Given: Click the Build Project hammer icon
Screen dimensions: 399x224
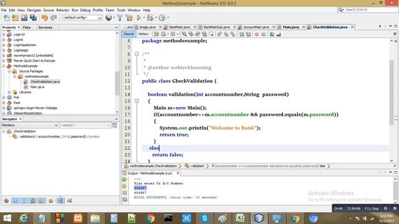Looking at the screenshot, I should point(120,18).
